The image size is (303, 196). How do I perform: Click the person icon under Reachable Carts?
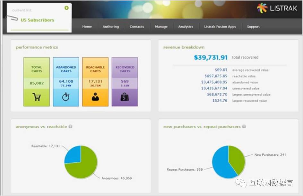95,97
